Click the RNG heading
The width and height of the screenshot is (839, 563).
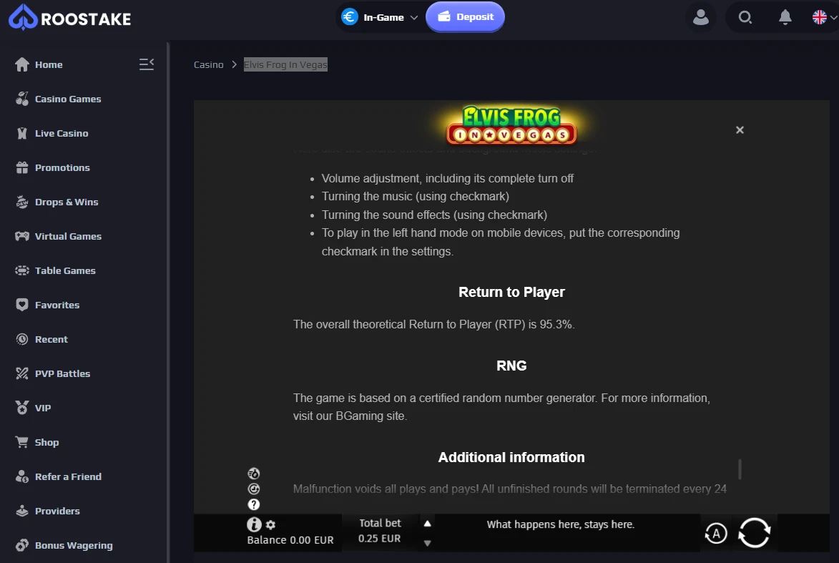[x=511, y=366]
